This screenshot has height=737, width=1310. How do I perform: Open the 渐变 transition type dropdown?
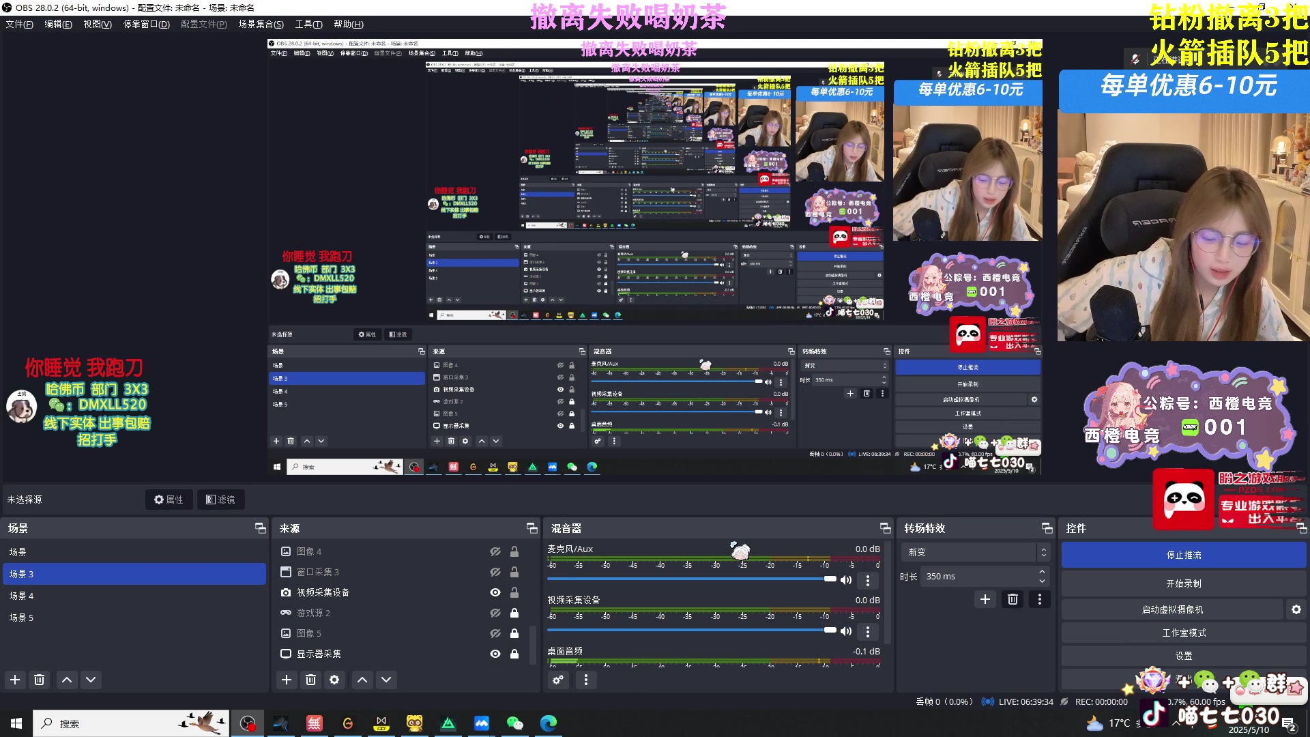pos(976,552)
